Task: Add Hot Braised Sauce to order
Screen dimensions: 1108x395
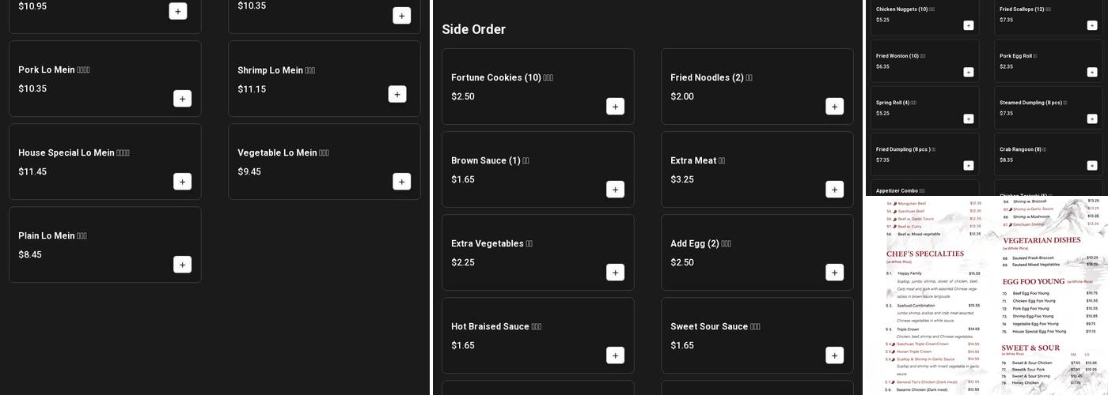Action: tap(615, 355)
